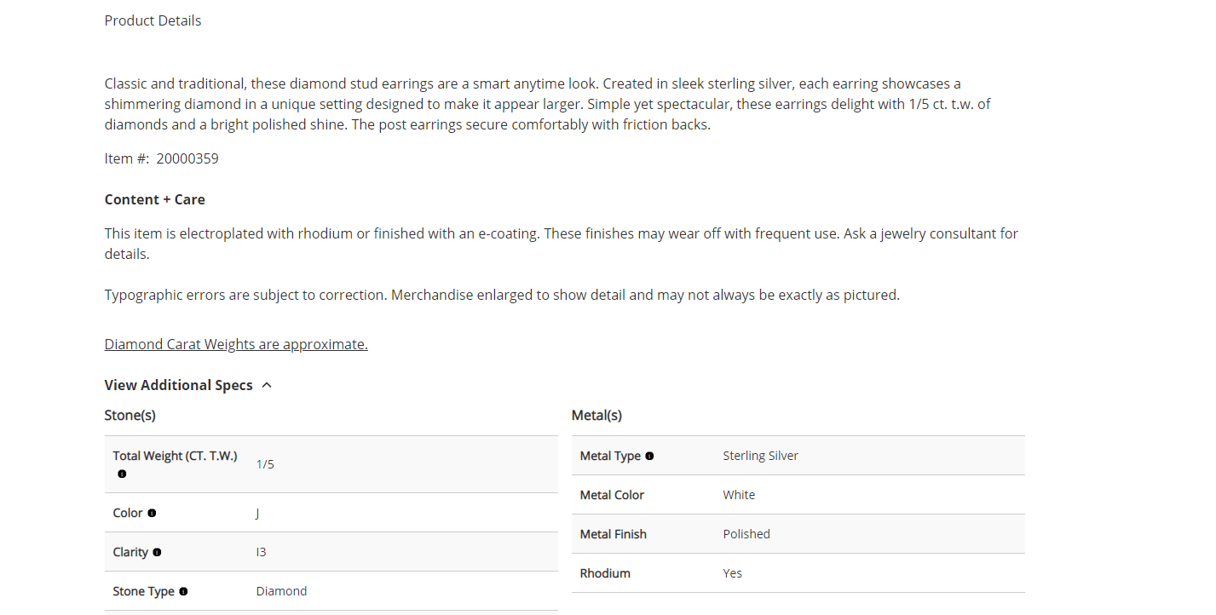Click the 1/5 total weight value
1216x615 pixels.
pyautogui.click(x=265, y=464)
